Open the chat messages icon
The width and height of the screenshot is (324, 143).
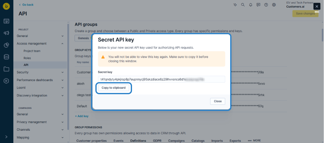pyautogui.click(x=258, y=5)
